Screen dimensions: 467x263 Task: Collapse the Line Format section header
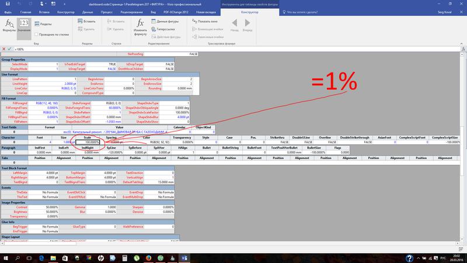(x=100, y=74)
